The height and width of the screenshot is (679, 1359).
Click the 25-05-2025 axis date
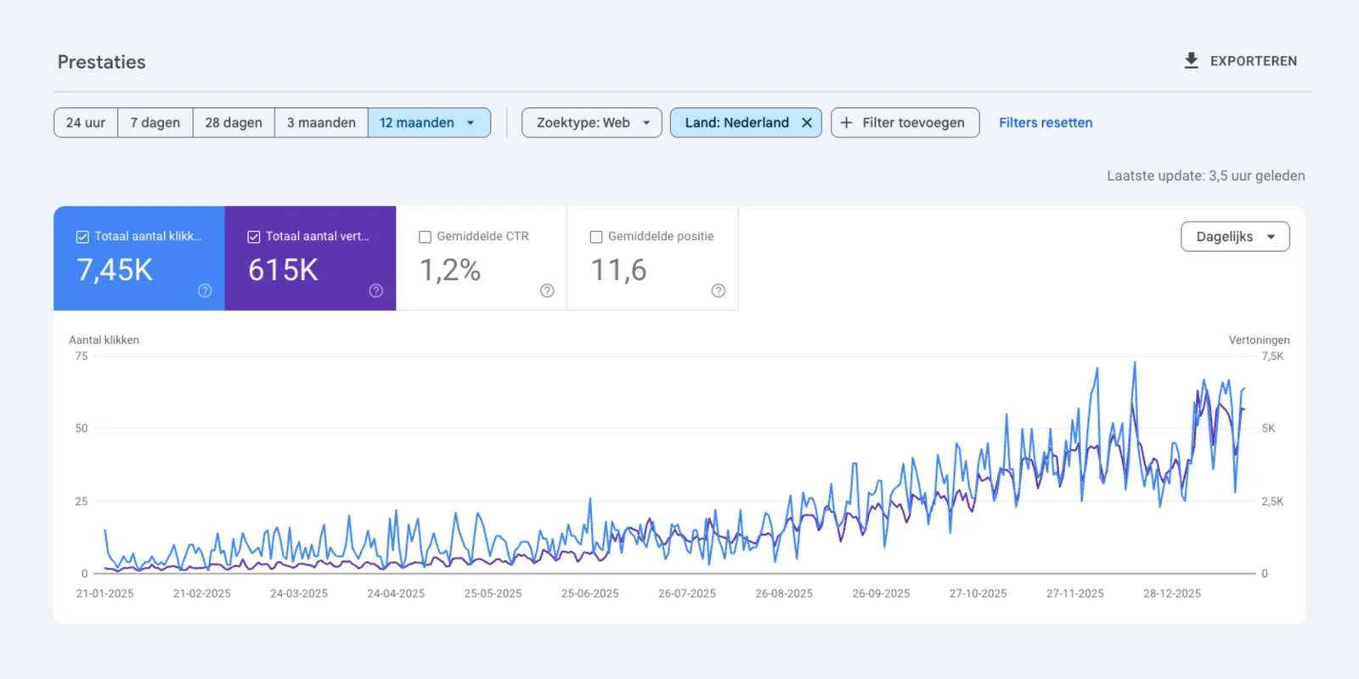point(493,594)
